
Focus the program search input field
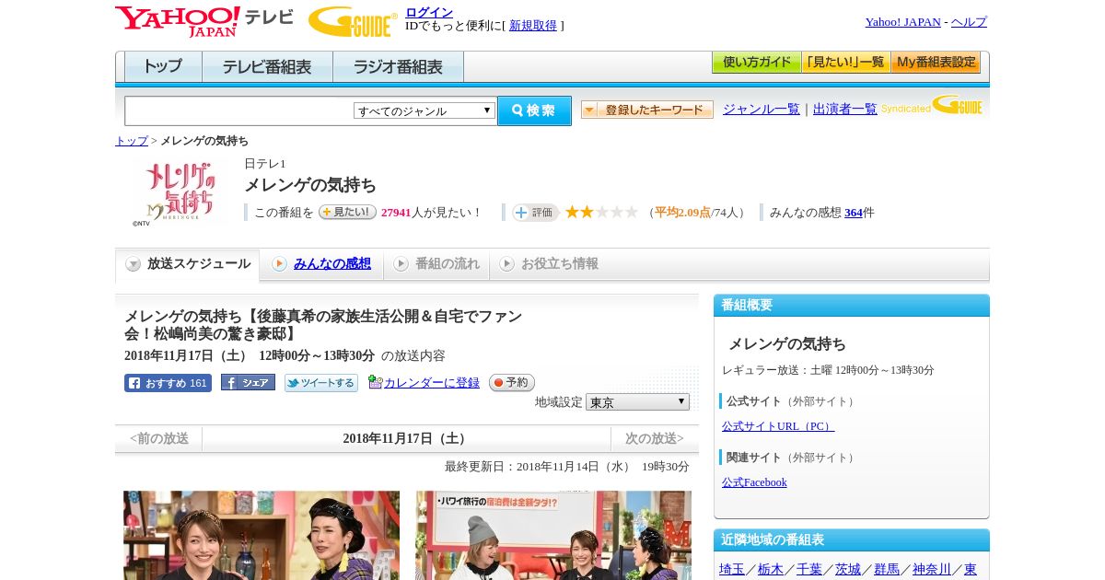click(238, 110)
